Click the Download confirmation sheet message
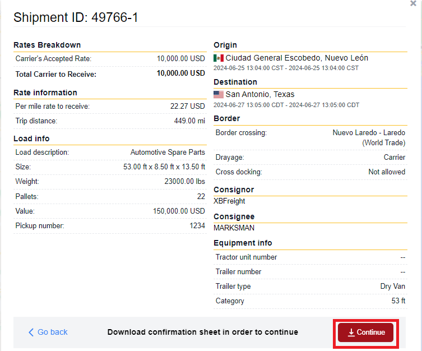Screen dimensions: 422x351 pyautogui.click(x=203, y=332)
